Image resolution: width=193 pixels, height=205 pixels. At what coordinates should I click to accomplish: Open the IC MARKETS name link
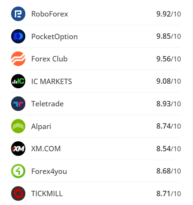(x=52, y=81)
